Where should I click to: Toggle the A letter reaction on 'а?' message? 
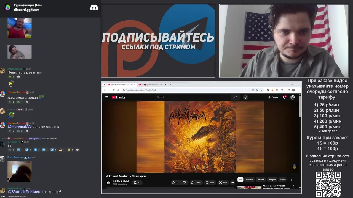click(53, 150)
